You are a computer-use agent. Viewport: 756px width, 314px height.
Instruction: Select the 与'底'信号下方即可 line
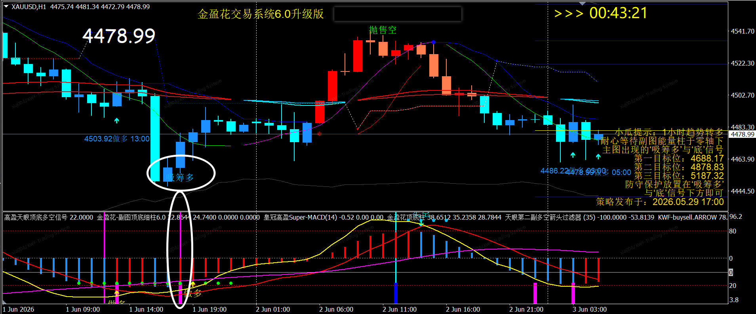coord(684,193)
